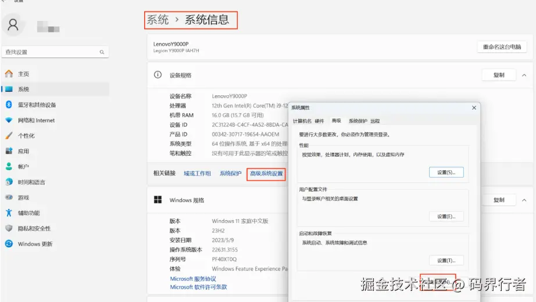
Task: Open 蓝牙和其他设备 Bluetooth icon
Action: pyautogui.click(x=9, y=105)
